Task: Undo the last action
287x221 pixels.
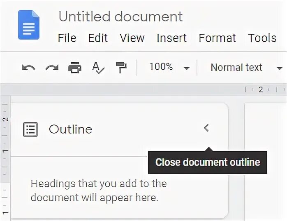Action: (28, 68)
